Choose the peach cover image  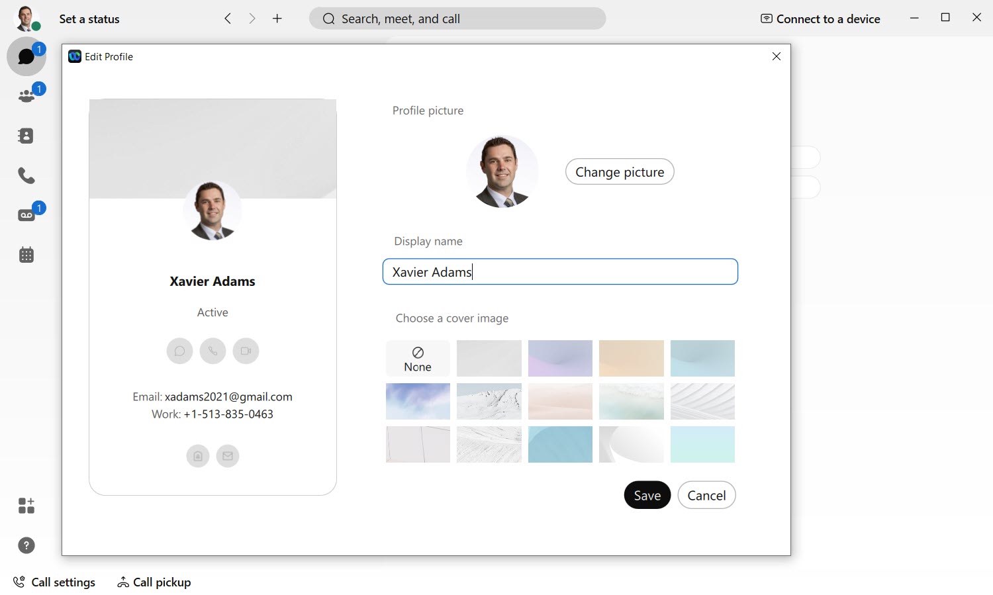(x=632, y=359)
